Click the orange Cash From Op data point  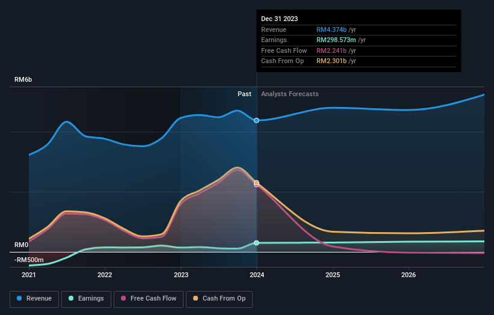(256, 183)
